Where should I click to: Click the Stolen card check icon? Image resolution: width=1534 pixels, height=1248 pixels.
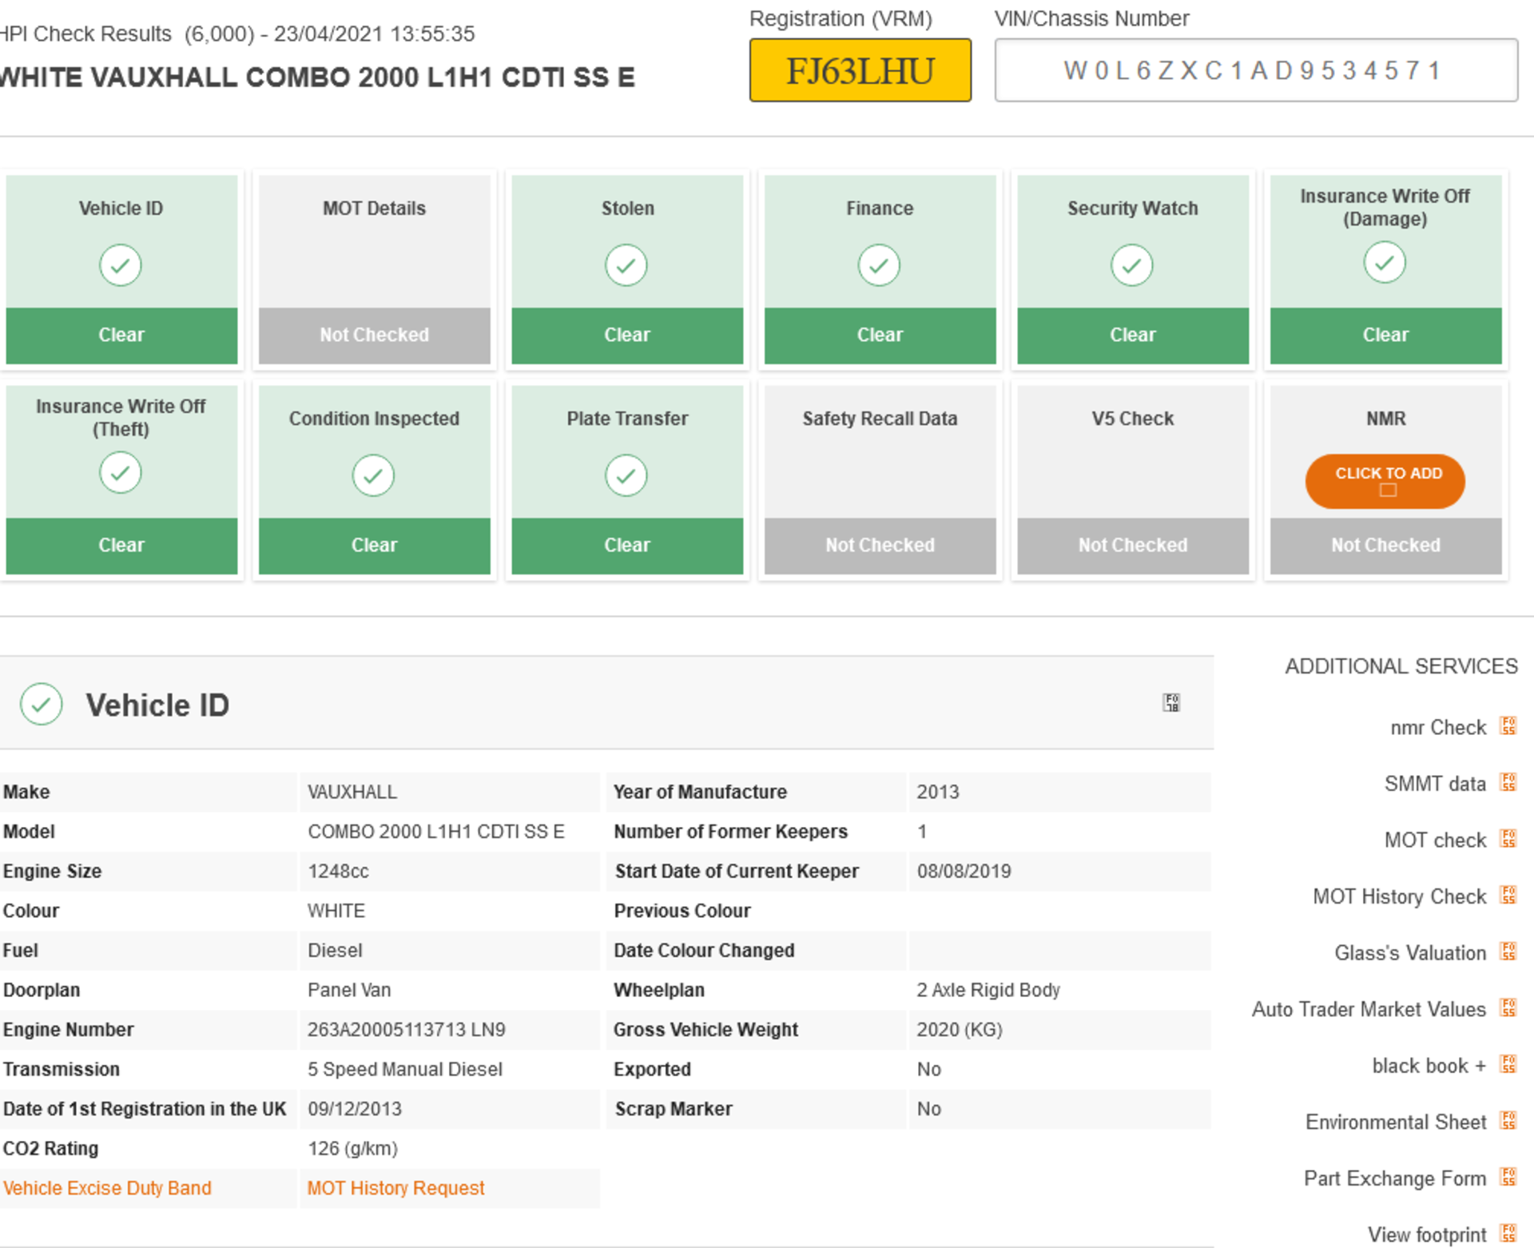coord(626,265)
